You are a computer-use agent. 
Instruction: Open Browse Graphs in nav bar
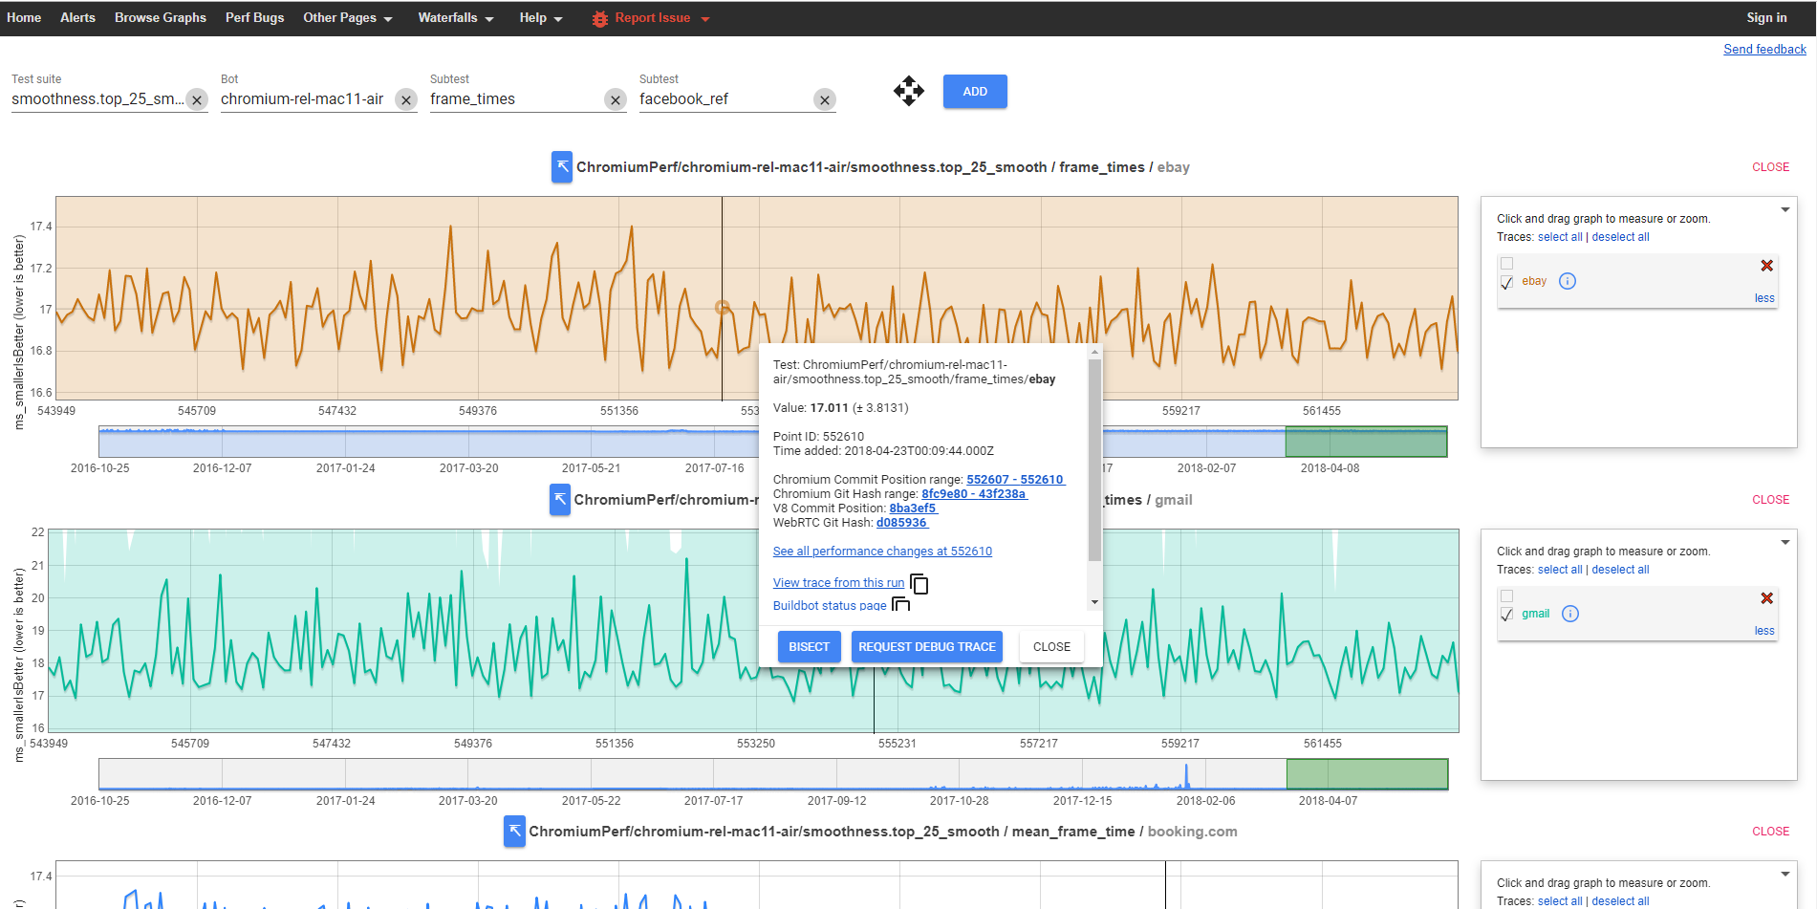point(161,18)
